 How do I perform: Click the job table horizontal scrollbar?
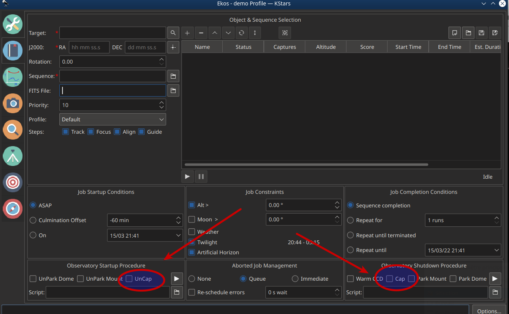306,164
